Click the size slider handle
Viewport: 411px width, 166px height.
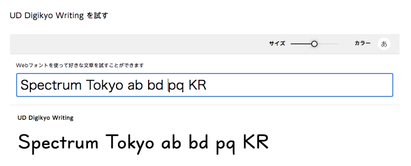[x=314, y=44]
